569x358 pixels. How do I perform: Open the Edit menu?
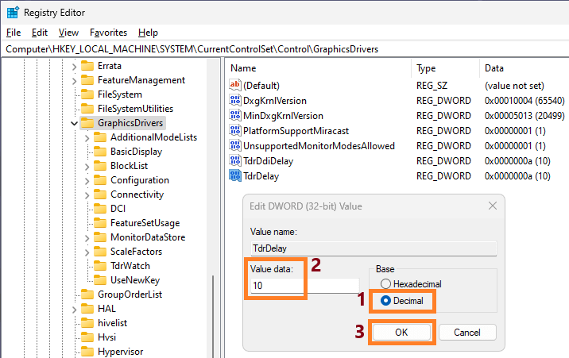click(x=40, y=33)
